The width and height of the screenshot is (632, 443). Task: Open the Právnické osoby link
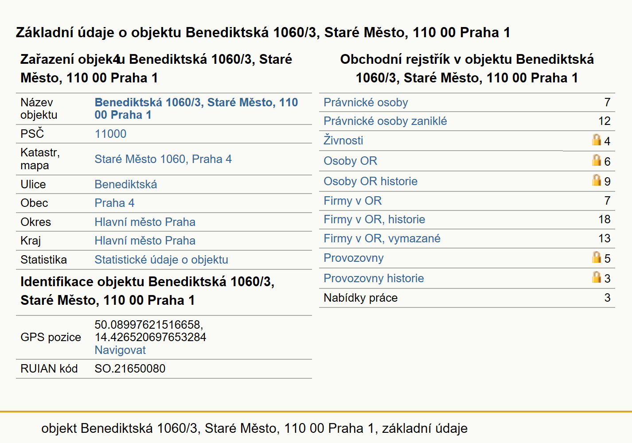366,102
